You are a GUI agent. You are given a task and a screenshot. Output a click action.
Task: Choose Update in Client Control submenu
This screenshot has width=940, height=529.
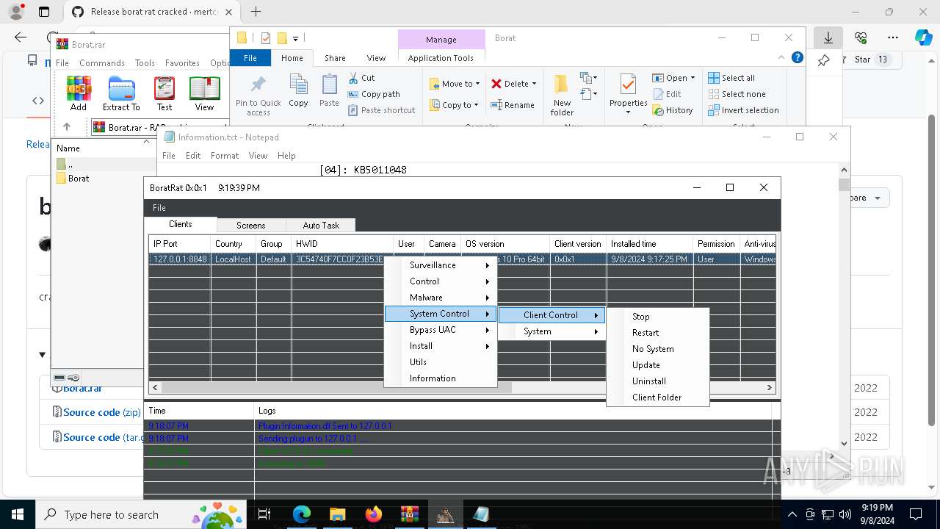click(x=658, y=365)
